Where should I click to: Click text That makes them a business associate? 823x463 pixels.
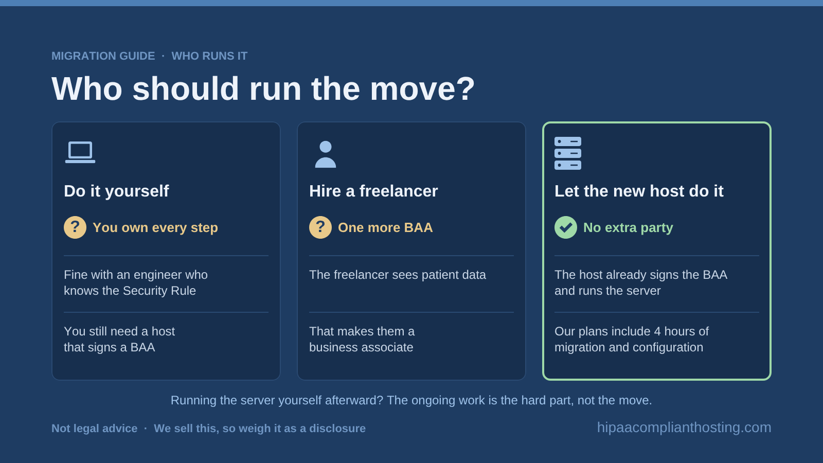point(362,340)
